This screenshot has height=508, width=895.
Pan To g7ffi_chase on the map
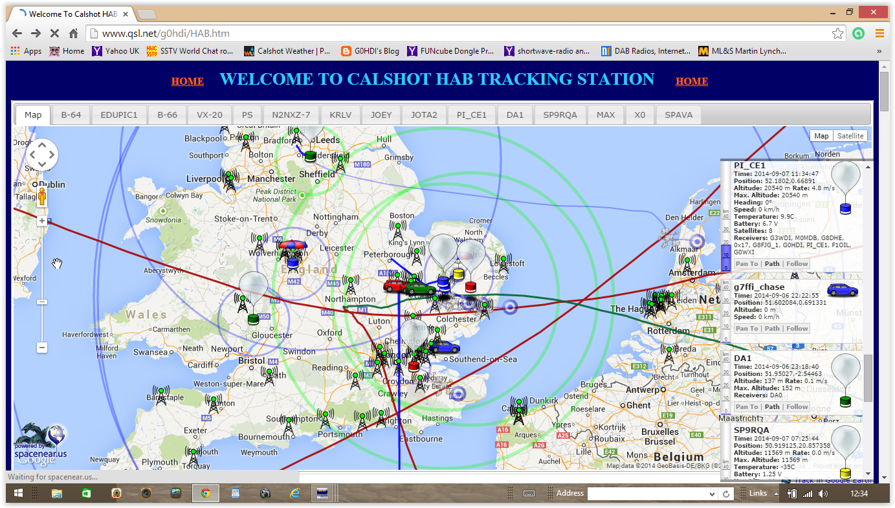(x=747, y=329)
